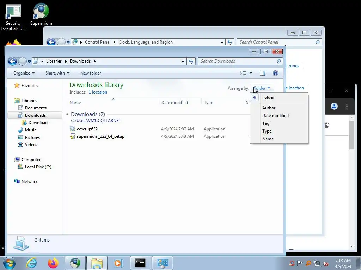
Task: Click the muted volume tray icon
Action: pos(325,263)
